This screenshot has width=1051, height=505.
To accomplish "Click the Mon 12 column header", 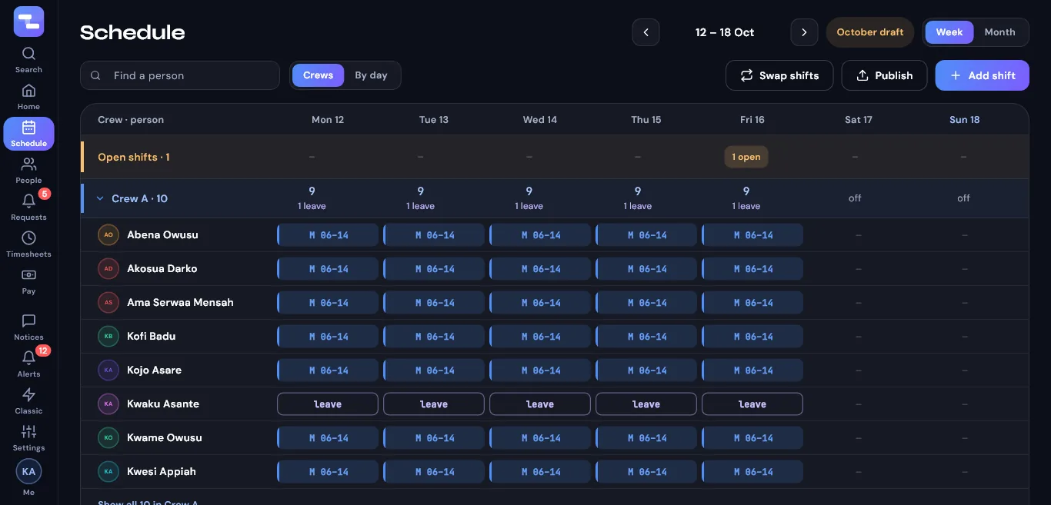I will (328, 120).
